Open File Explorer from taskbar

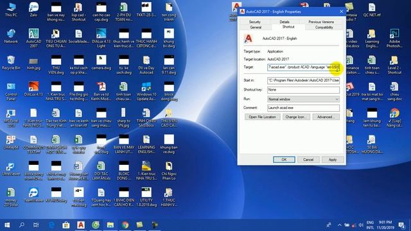point(110,225)
